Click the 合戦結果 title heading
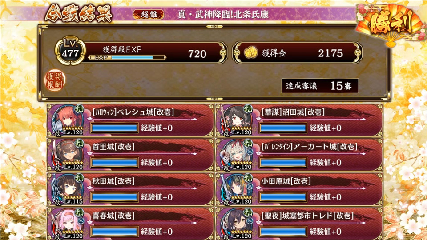This screenshot has height=240, width=427. [79, 13]
